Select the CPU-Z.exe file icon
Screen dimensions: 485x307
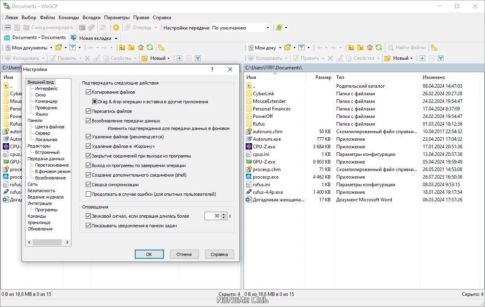click(x=249, y=146)
